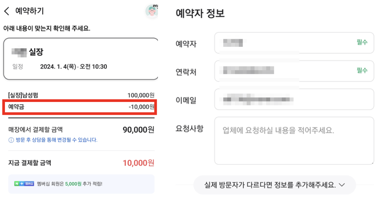Open the profile avatar icon

pyautogui.click(x=152, y=11)
